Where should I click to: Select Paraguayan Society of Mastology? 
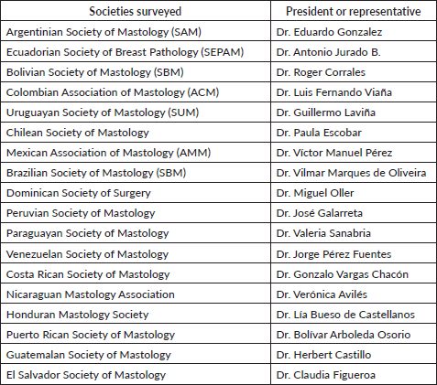coord(88,233)
